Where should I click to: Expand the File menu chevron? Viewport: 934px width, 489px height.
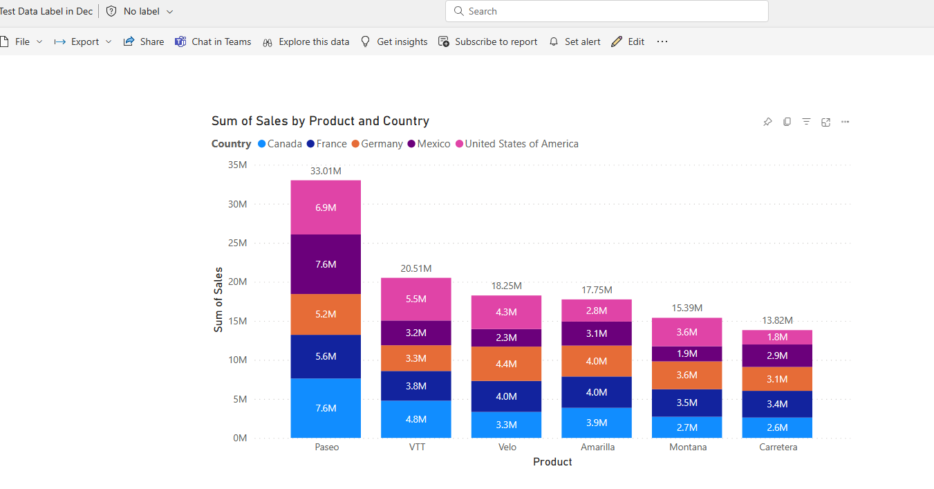(x=39, y=41)
